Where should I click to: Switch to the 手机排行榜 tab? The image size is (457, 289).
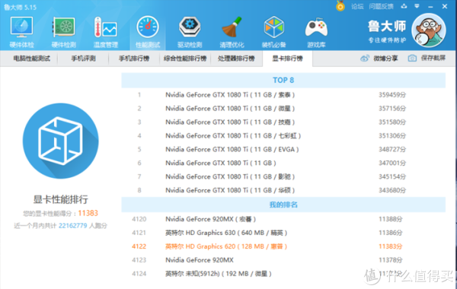pos(134,59)
